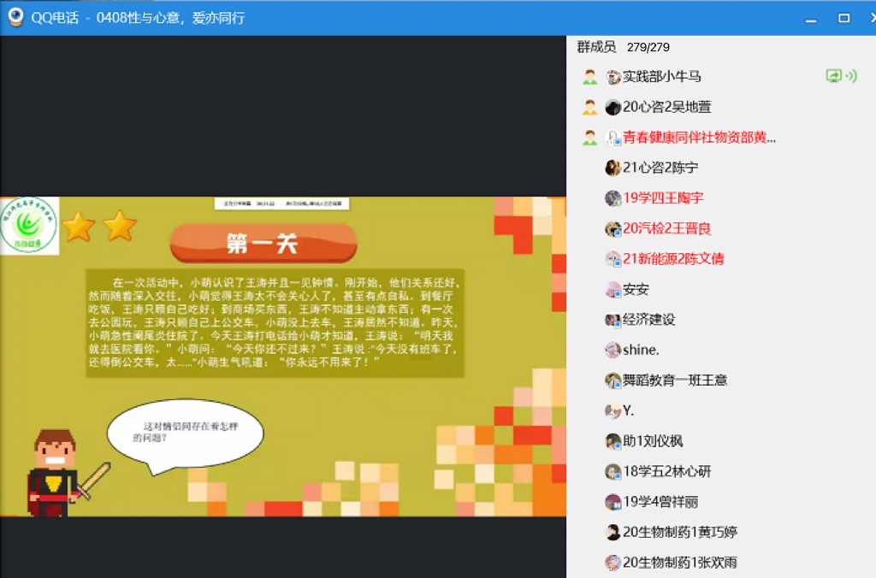Viewport: 876px width, 578px height.
Task: Select member 20汽检2王晋良
Action: click(666, 229)
